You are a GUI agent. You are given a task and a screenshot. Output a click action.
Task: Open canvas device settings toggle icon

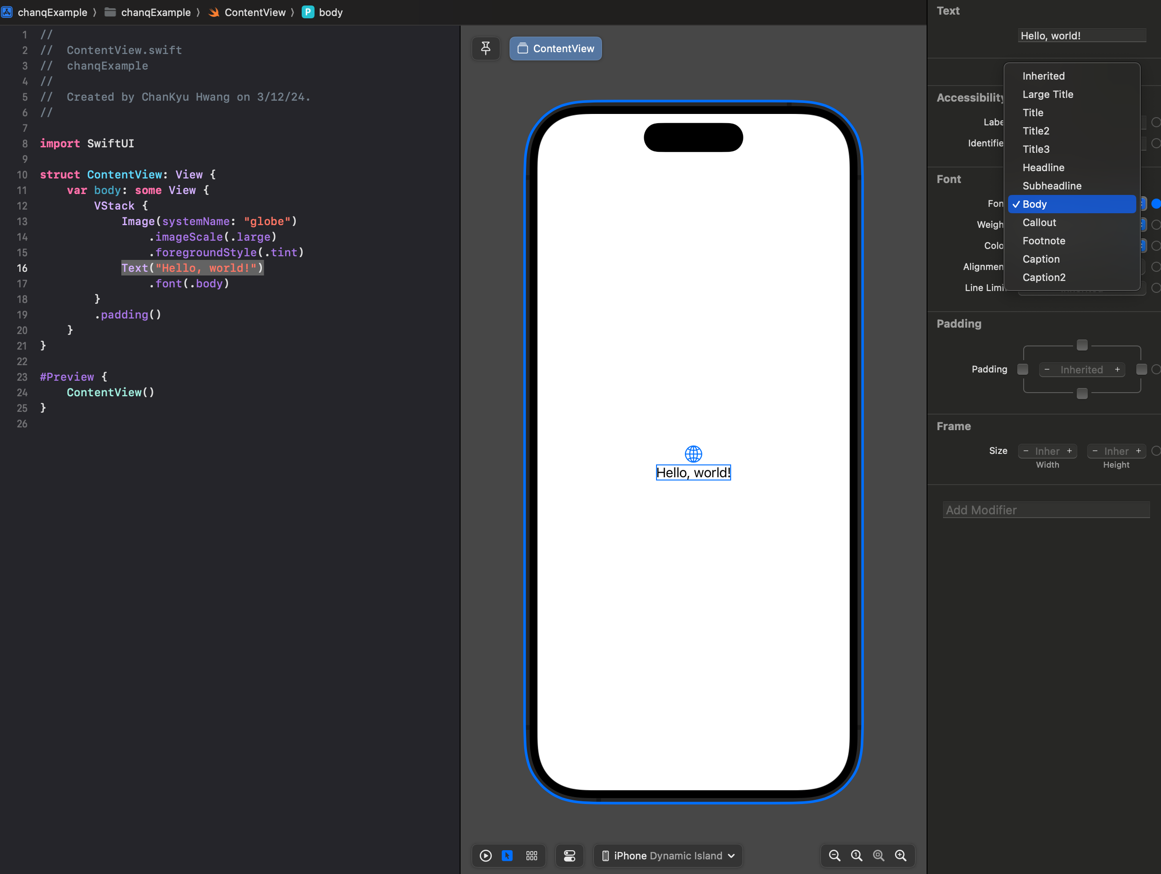(x=570, y=856)
